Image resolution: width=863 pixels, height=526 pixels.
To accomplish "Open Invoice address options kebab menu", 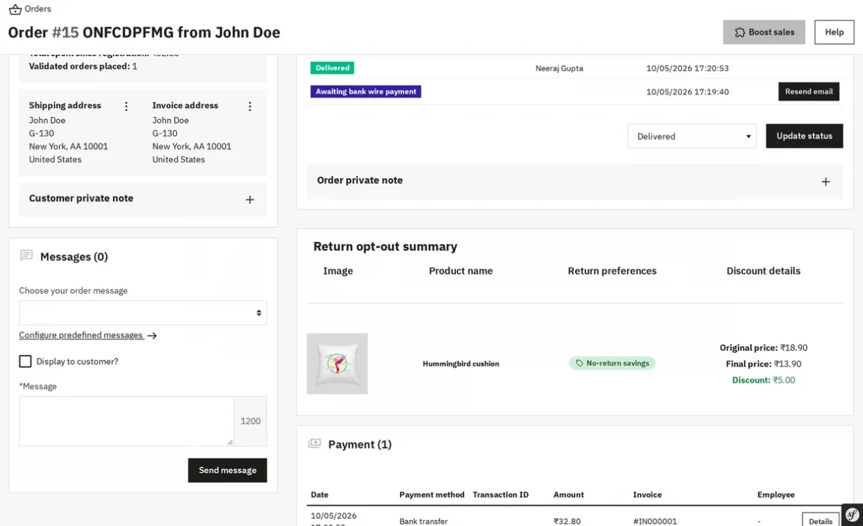I will (250, 106).
